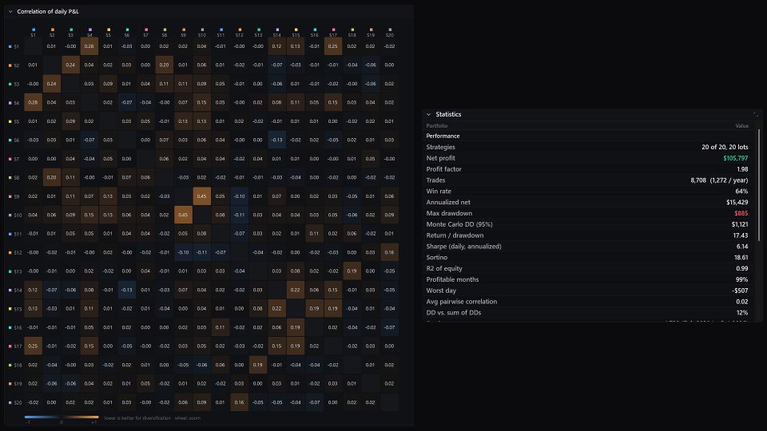Image resolution: width=767 pixels, height=431 pixels.
Task: Click the S7 column header color square
Action: (x=145, y=30)
